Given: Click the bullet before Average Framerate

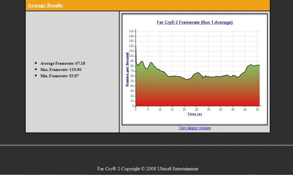Looking at the screenshot, I should [x=36, y=63].
